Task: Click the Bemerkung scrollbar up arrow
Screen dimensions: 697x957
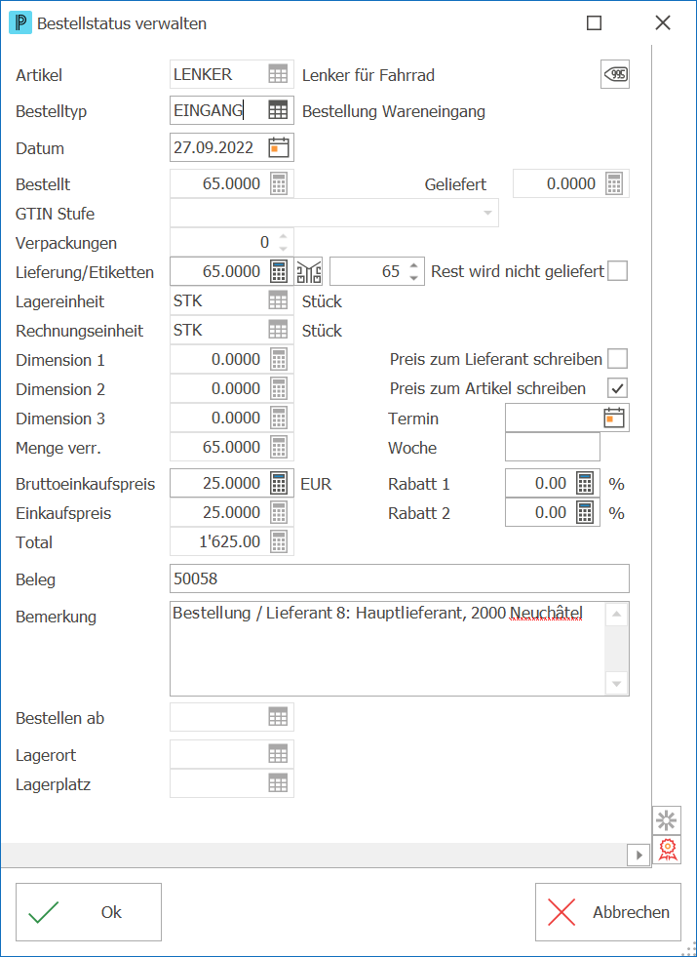Action: [x=616, y=614]
